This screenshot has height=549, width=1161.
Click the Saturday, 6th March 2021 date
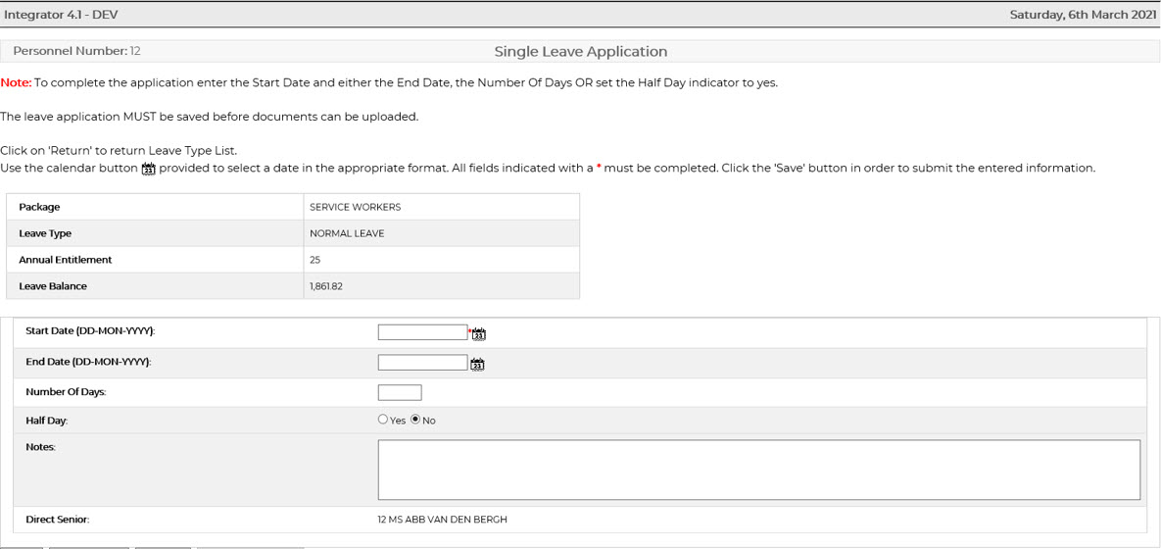tap(1083, 15)
